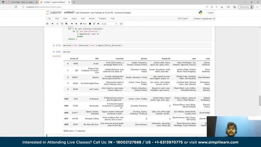Viewport: 261px width, 147px height.
Task: Click Python 3 (ipykernel) kernel indicator
Action: 205,19
